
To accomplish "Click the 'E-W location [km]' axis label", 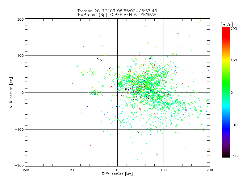I will tap(117, 174).
